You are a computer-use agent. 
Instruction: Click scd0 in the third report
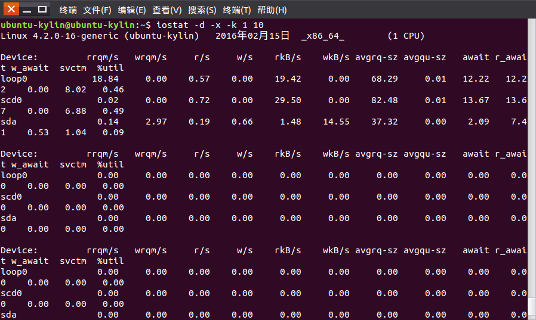pyautogui.click(x=11, y=293)
